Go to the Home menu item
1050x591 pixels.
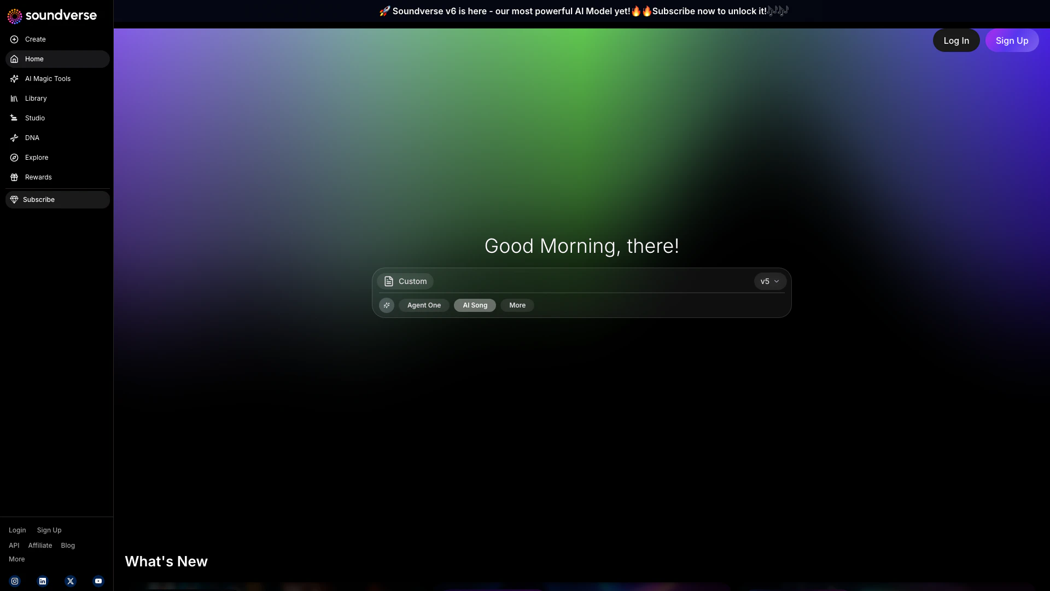57,59
